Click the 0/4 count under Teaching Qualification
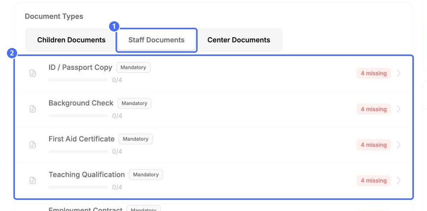This screenshot has width=427, height=211. 117,187
